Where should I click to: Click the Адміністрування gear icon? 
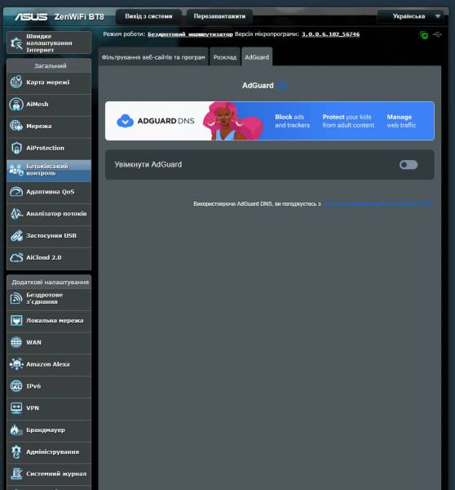pos(16,452)
